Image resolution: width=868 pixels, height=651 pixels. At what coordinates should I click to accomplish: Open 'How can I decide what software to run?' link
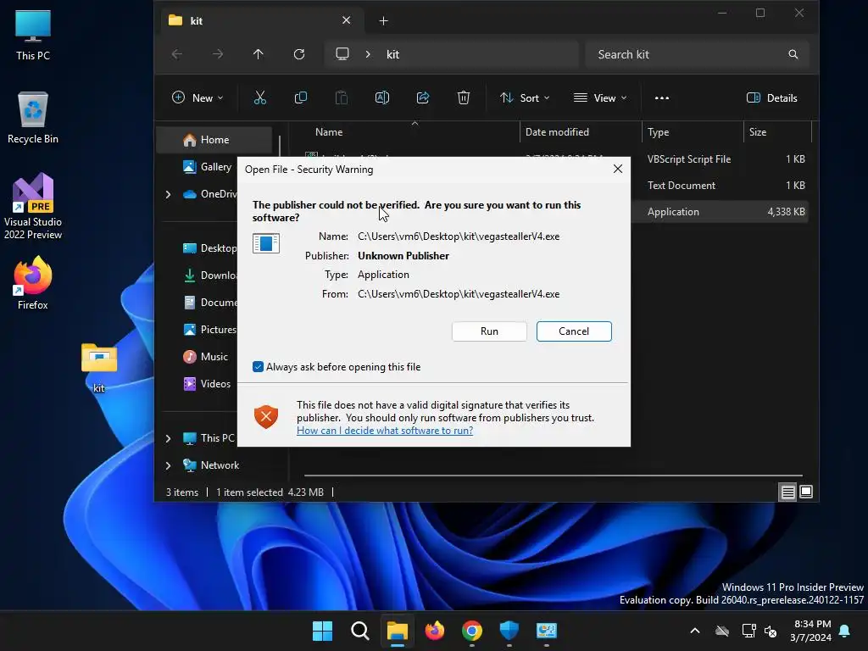[385, 431]
